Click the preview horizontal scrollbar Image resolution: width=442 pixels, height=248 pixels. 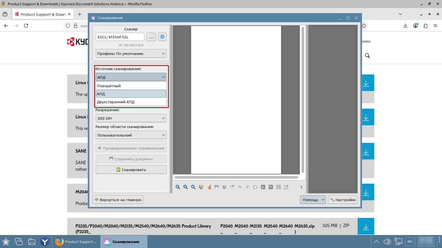(x=236, y=177)
